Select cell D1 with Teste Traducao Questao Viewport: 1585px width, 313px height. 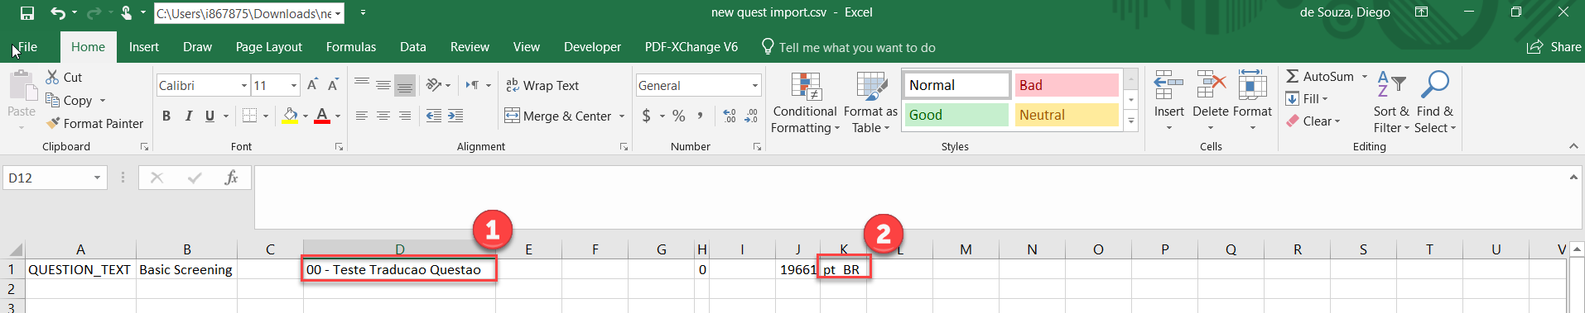pyautogui.click(x=399, y=269)
